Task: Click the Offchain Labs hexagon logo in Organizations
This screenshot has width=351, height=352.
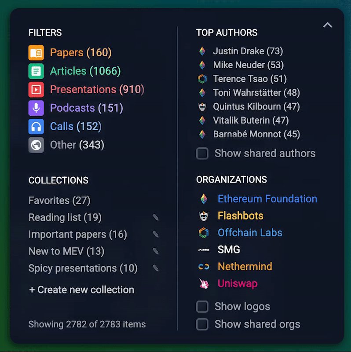Action: [204, 233]
